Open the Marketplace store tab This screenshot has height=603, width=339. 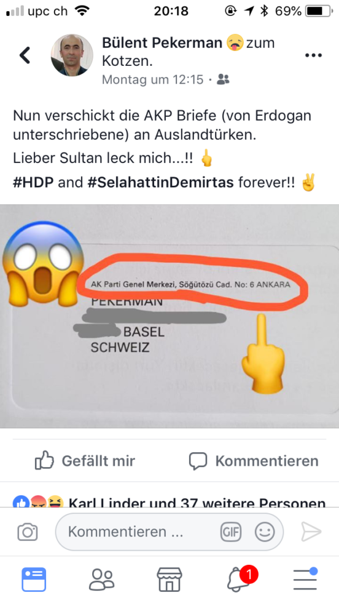point(169,579)
